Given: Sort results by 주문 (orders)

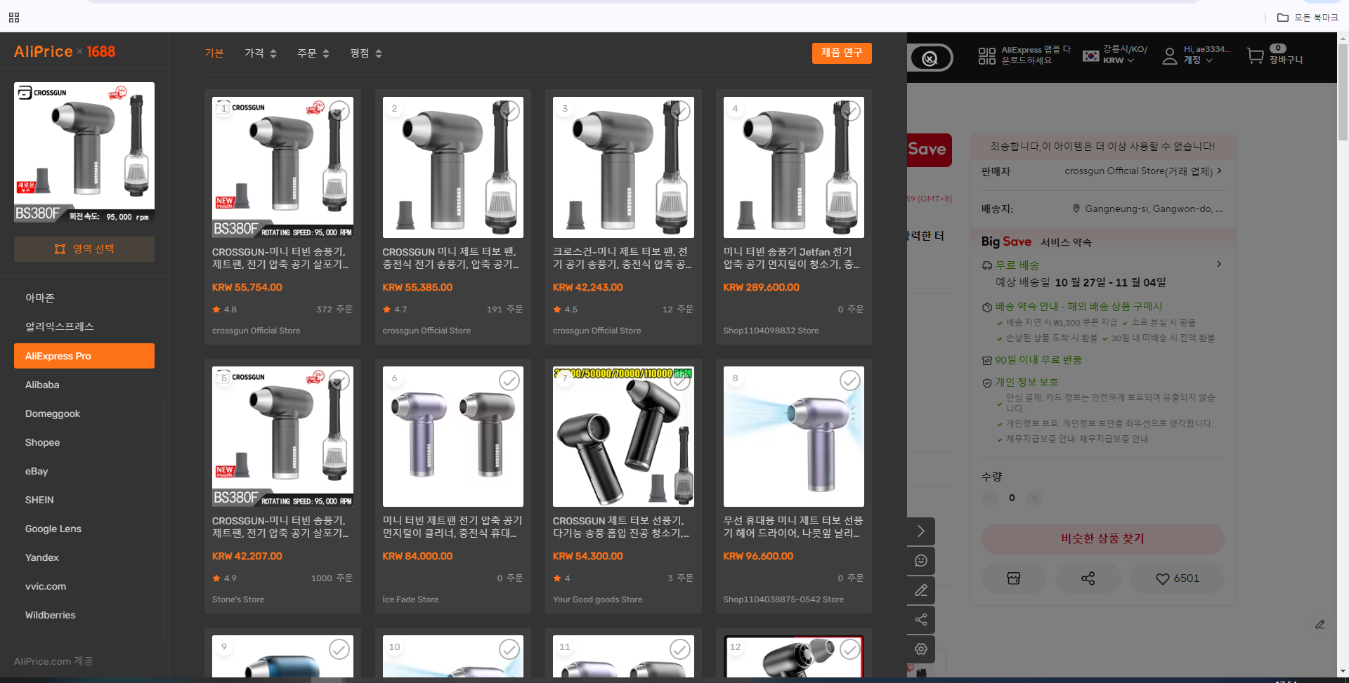Looking at the screenshot, I should 313,53.
